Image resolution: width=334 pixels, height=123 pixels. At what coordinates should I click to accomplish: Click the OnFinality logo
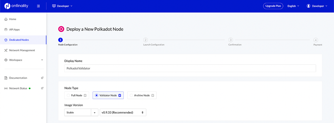pyautogui.click(x=16, y=6)
